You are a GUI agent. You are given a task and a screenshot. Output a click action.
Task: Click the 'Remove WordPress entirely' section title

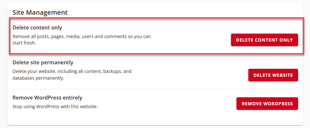[x=47, y=98]
